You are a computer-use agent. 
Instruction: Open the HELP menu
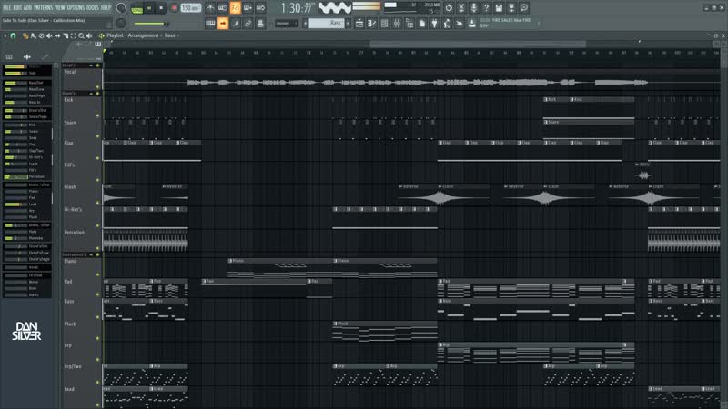click(x=106, y=7)
